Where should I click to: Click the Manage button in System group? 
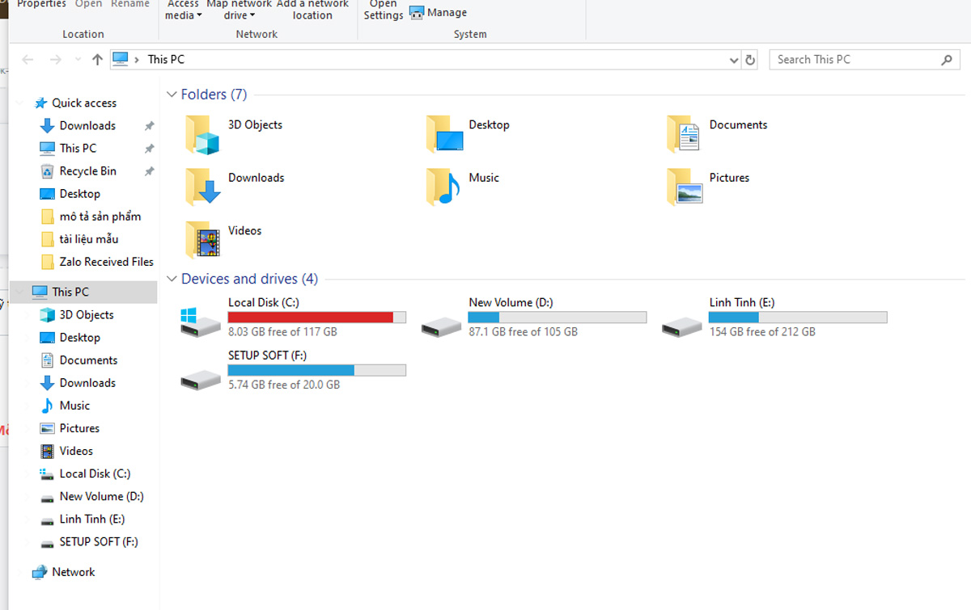pos(438,13)
